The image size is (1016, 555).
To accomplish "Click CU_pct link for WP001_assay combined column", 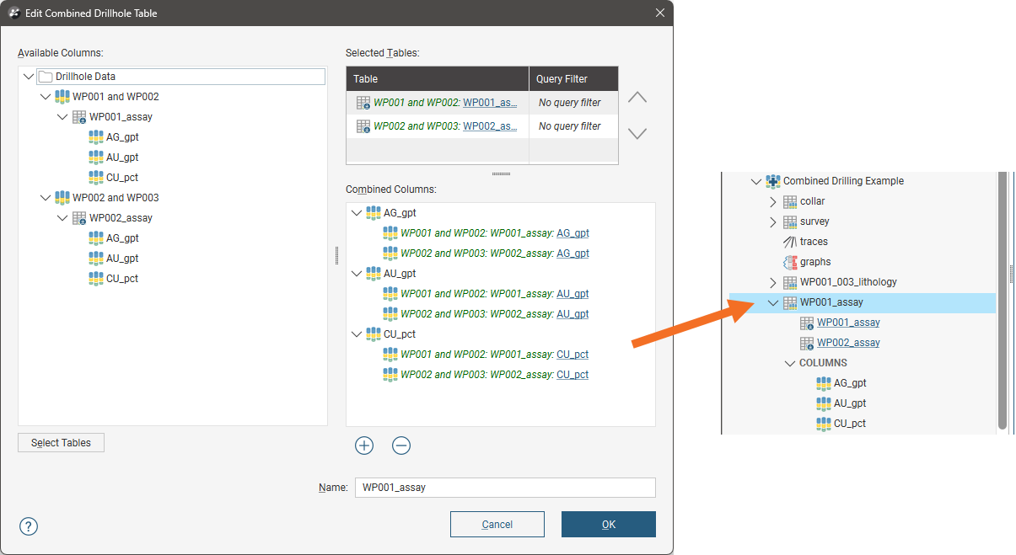I will point(573,355).
